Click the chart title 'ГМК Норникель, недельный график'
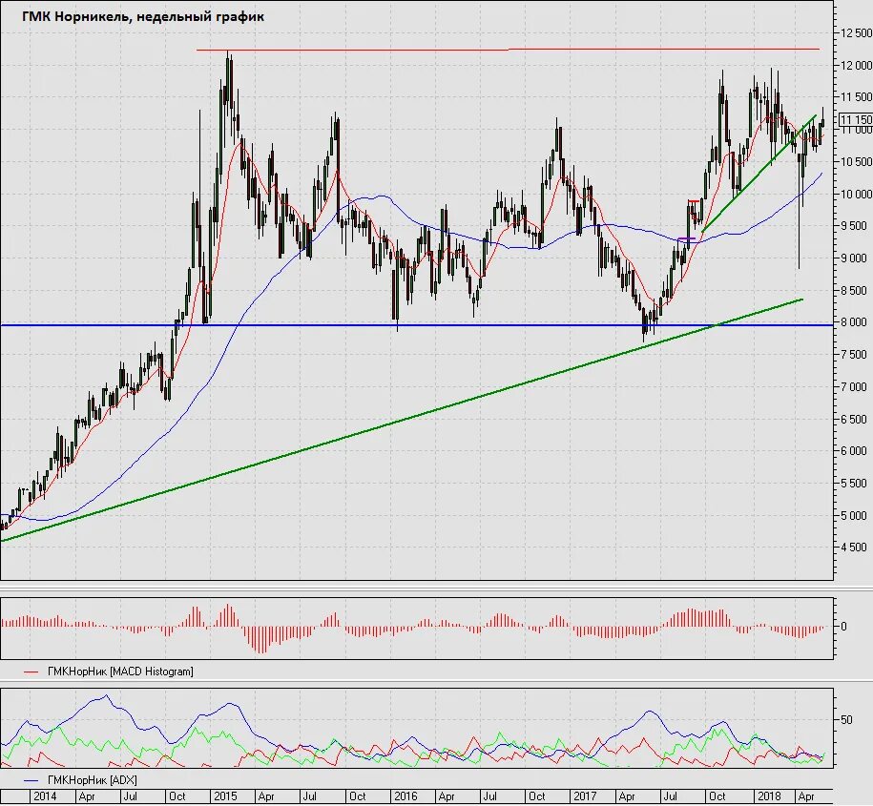The width and height of the screenshot is (873, 806). click(x=142, y=17)
